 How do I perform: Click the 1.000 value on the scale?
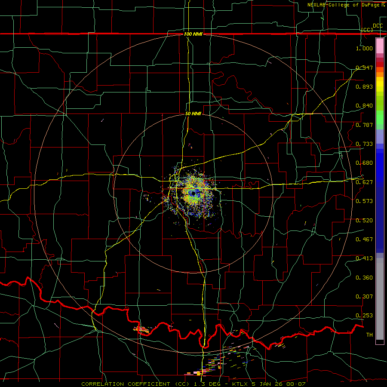pyautogui.click(x=364, y=48)
